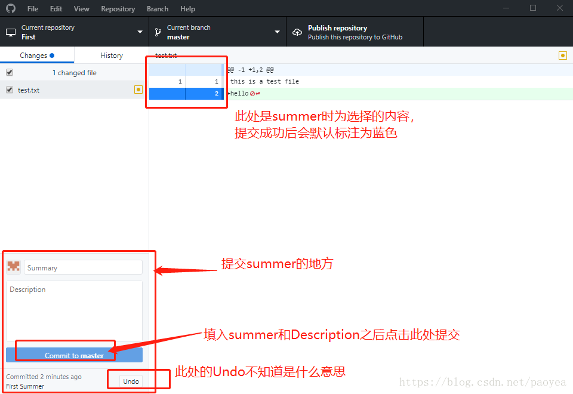Open the File menu
Viewport: 573px width, 394px height.
[x=32, y=9]
